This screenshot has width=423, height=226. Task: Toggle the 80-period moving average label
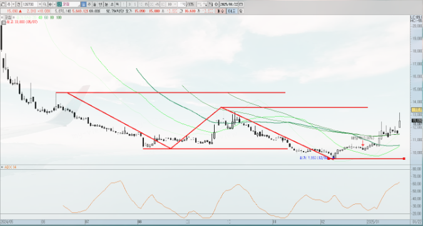pyautogui.click(x=51, y=17)
